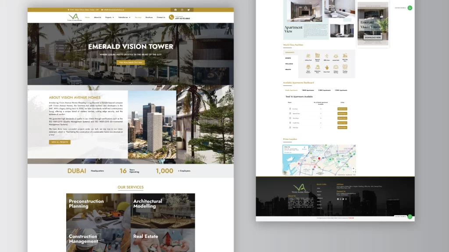449x252 pixels.
Task: Go to Contact Us in navigation
Action: (161, 17)
